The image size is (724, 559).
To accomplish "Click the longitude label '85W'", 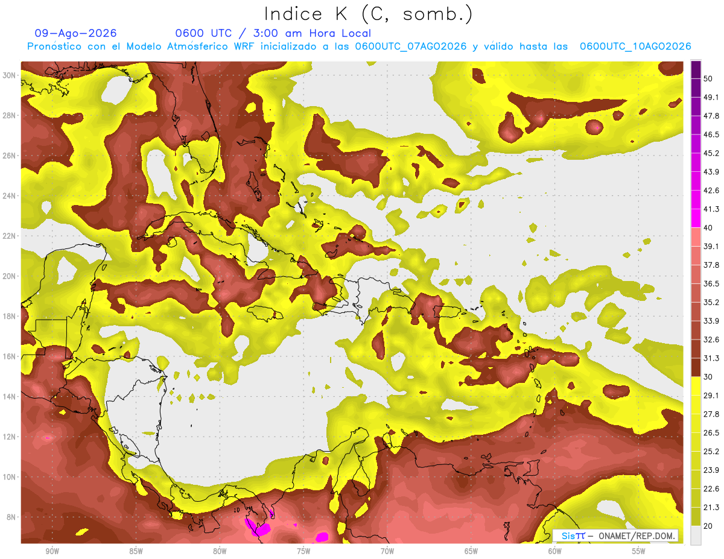I will point(136,551).
